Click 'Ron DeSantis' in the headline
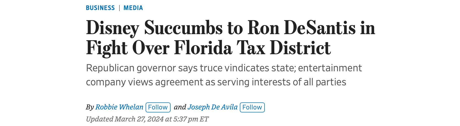 (x=302, y=28)
